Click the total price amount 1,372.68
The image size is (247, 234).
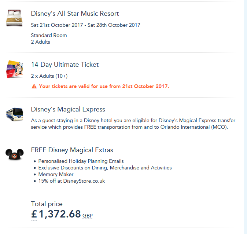(x=60, y=214)
